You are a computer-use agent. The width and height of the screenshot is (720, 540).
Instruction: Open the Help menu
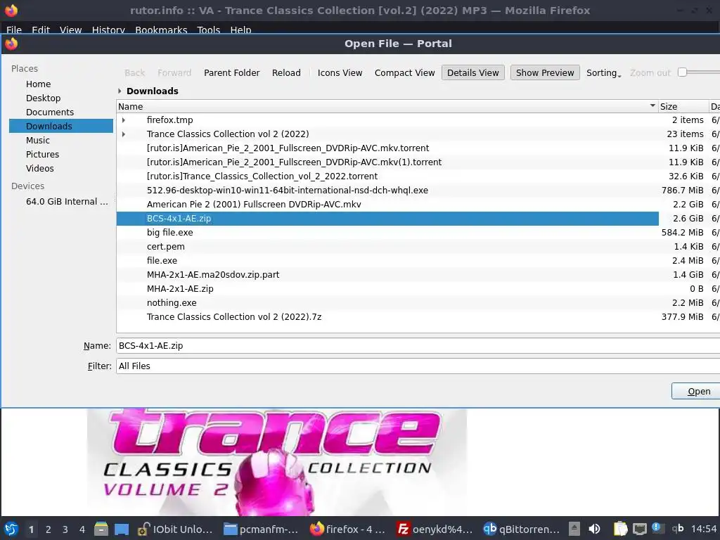coord(240,30)
